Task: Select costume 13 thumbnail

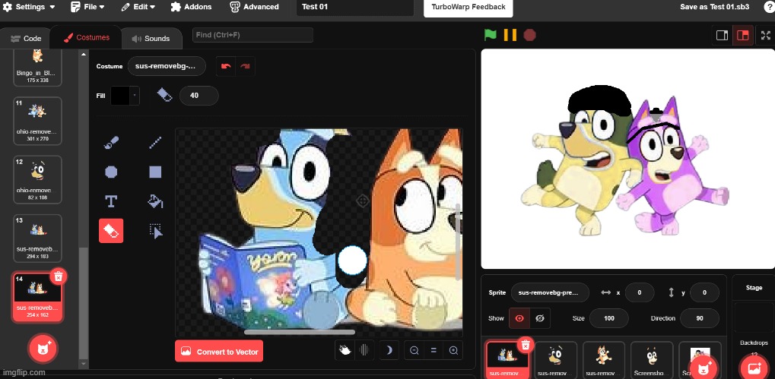Action: click(37, 238)
